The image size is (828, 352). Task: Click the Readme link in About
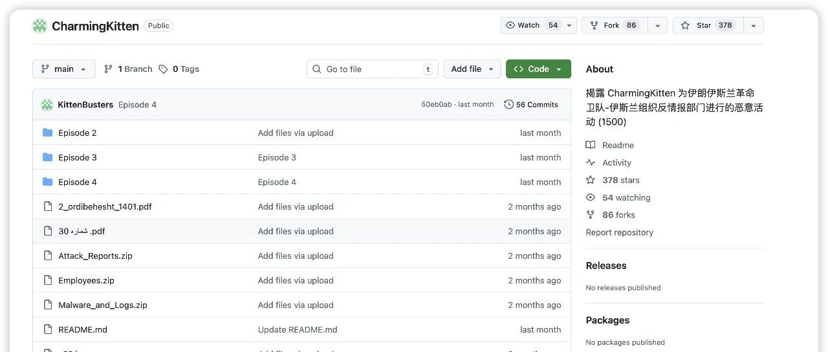point(618,145)
